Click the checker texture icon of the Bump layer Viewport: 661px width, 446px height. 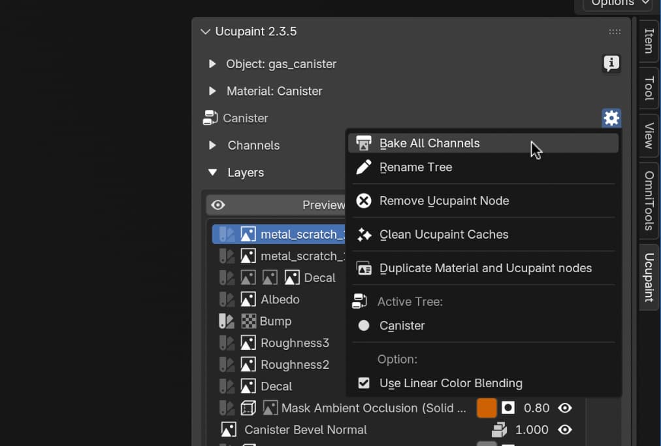(x=248, y=321)
